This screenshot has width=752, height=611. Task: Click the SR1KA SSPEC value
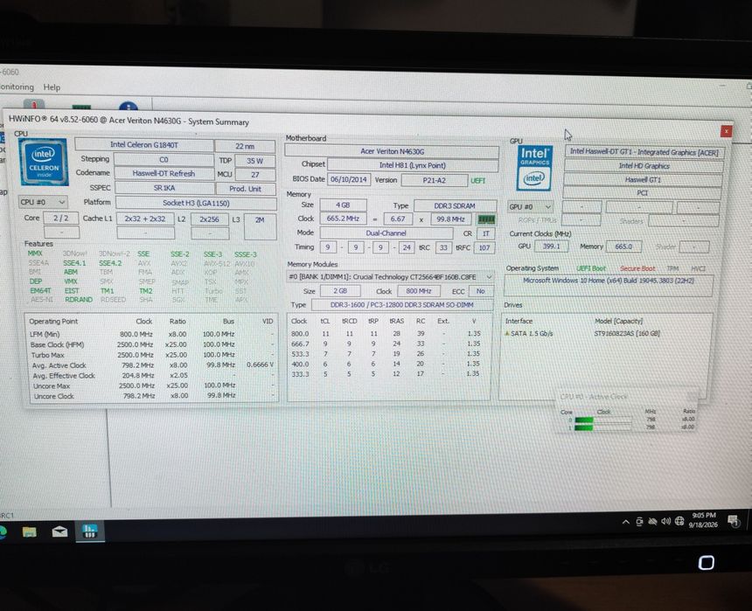pos(164,188)
